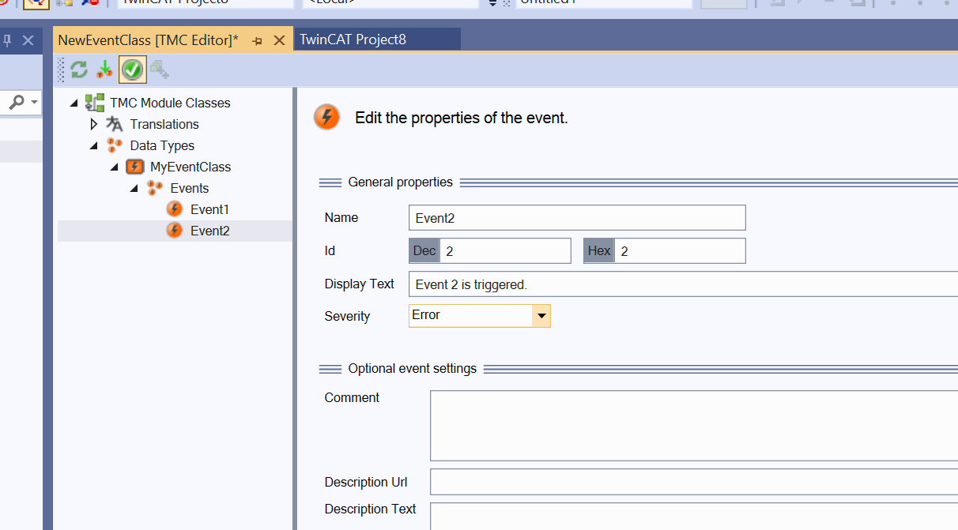Screen dimensions: 958x530
Task: Select Event1 in the tree
Action: pos(209,209)
